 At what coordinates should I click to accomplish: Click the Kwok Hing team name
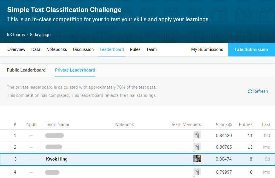tap(57, 159)
